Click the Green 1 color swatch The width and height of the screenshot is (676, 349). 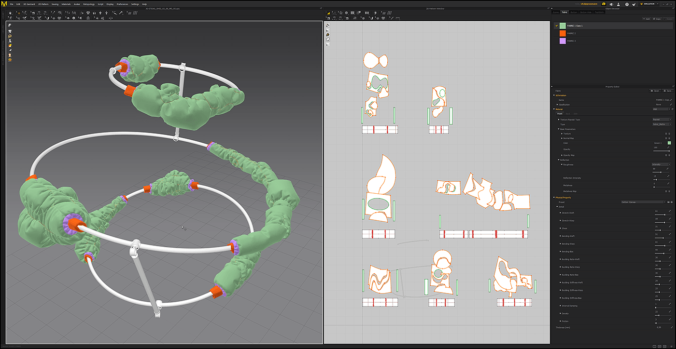point(669,143)
